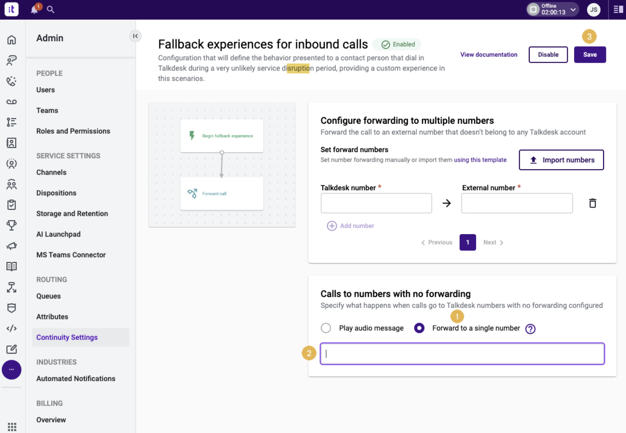626x433 pixels.
Task: Click the View documentation link
Action: pyautogui.click(x=489, y=55)
